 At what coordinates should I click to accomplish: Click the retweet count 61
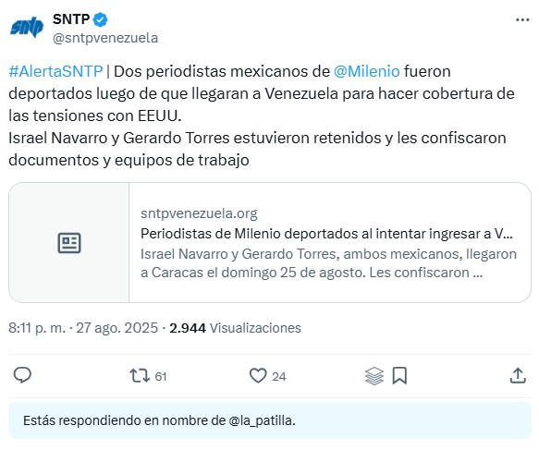(x=161, y=376)
